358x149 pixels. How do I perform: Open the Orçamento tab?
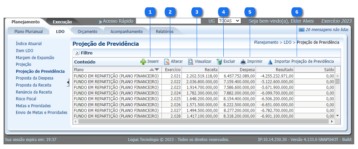pyautogui.click(x=87, y=32)
